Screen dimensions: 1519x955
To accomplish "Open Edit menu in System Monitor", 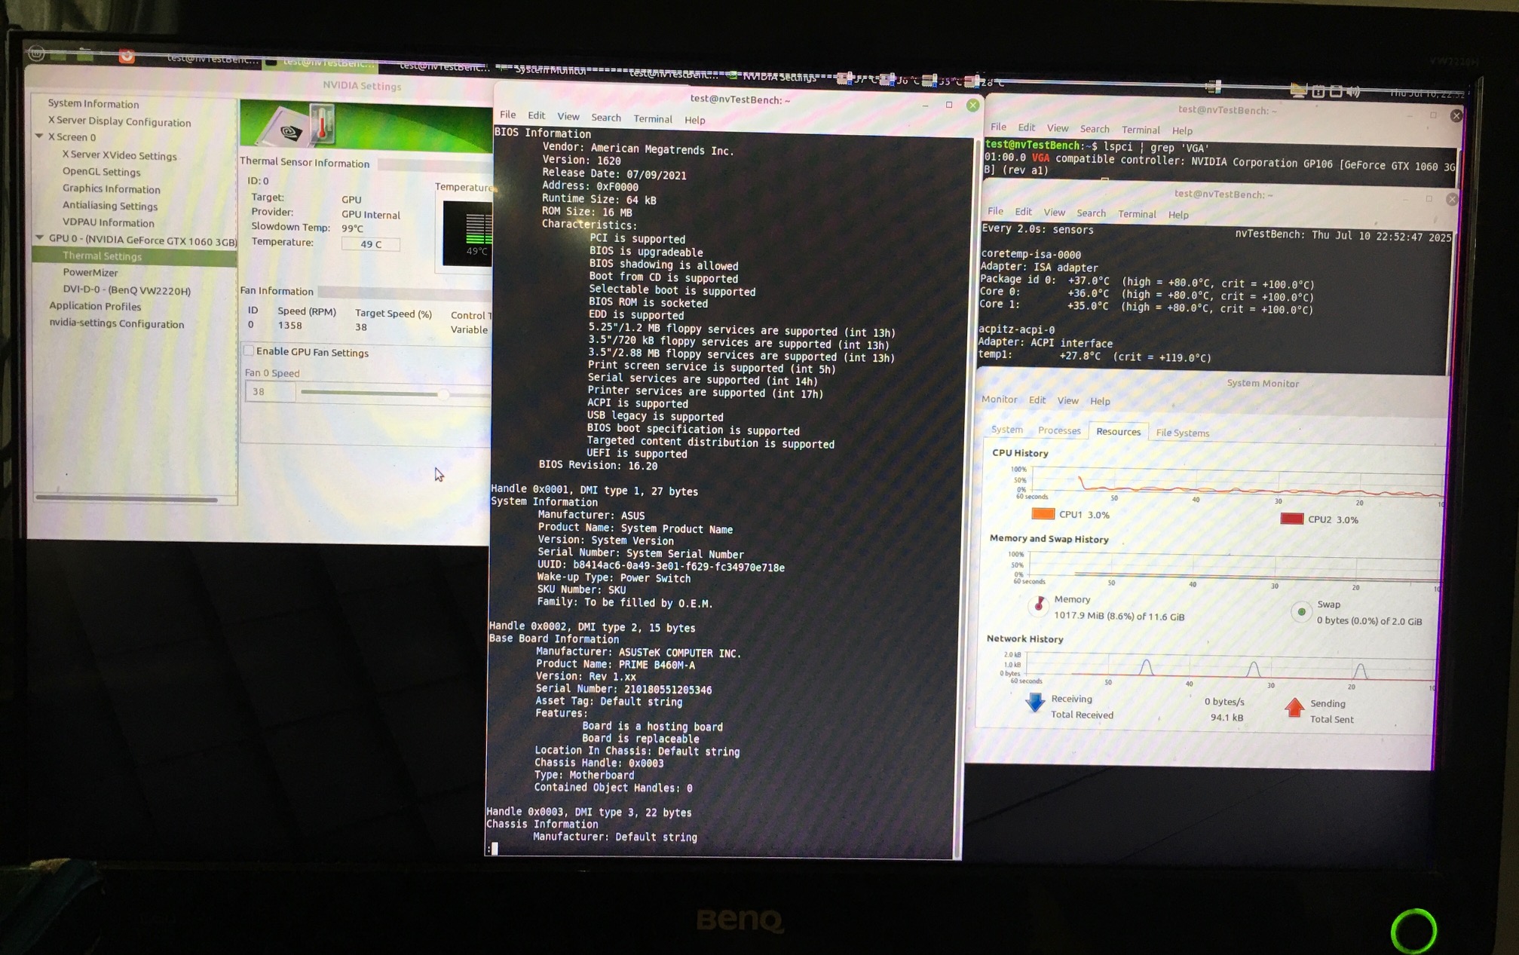I will [1037, 400].
